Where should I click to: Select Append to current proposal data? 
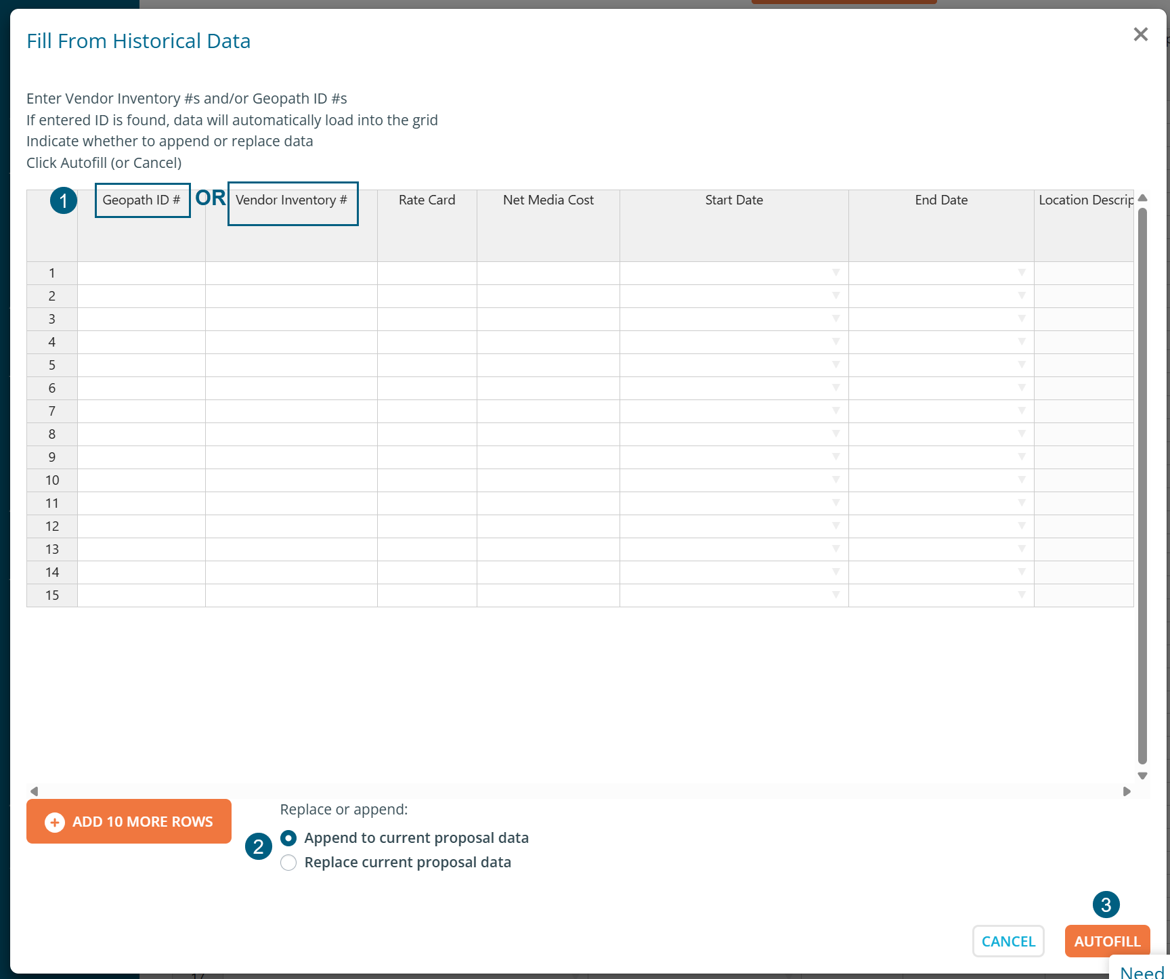click(288, 838)
